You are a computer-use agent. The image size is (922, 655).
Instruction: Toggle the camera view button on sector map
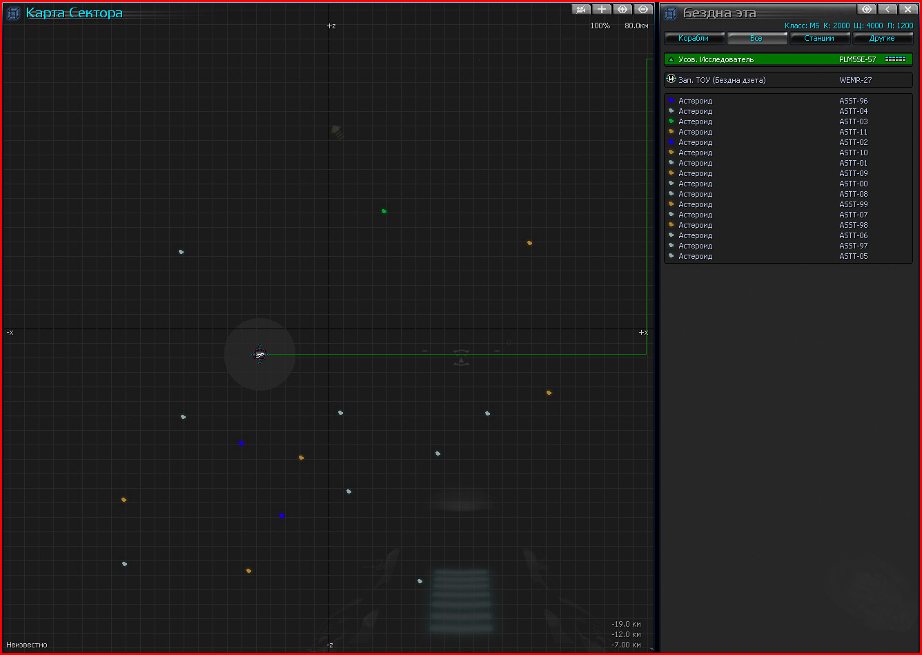pyautogui.click(x=582, y=9)
